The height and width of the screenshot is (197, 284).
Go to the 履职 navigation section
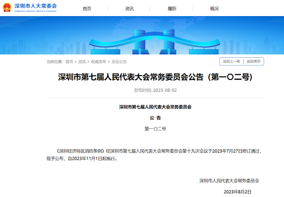[172, 9]
